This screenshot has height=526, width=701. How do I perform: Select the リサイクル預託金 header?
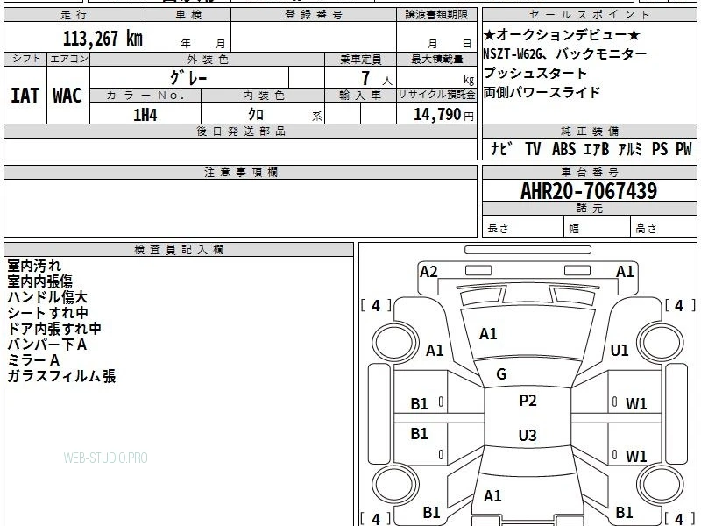tap(436, 95)
